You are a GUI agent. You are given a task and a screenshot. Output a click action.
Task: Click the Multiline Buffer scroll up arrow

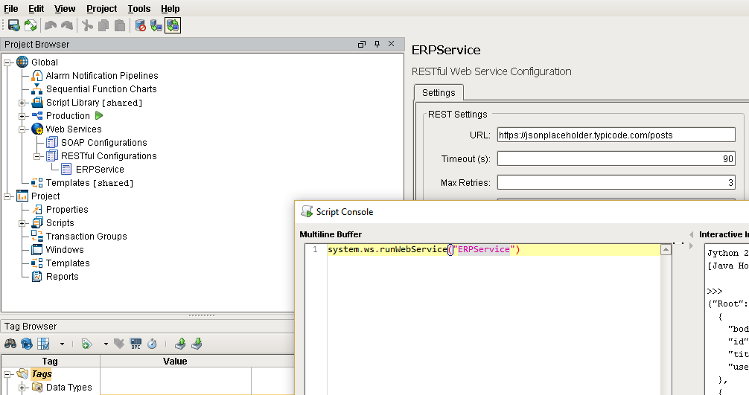pos(666,249)
